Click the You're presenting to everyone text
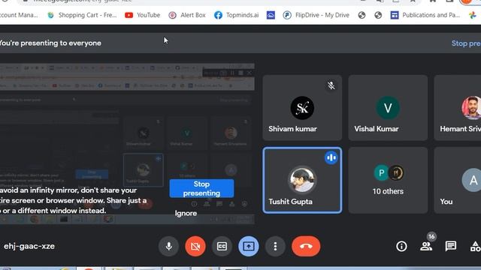Viewport: 481px width, 270px height. [50, 43]
